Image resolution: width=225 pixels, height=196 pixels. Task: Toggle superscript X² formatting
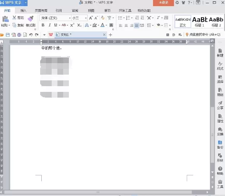[72, 25]
